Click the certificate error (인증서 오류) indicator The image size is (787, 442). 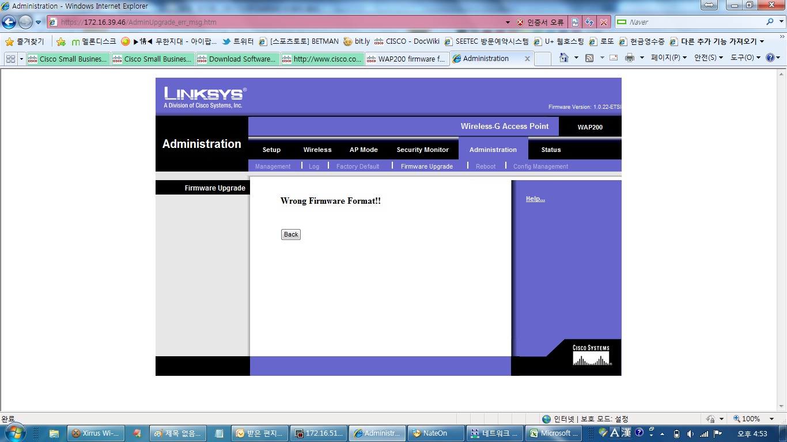tap(540, 22)
